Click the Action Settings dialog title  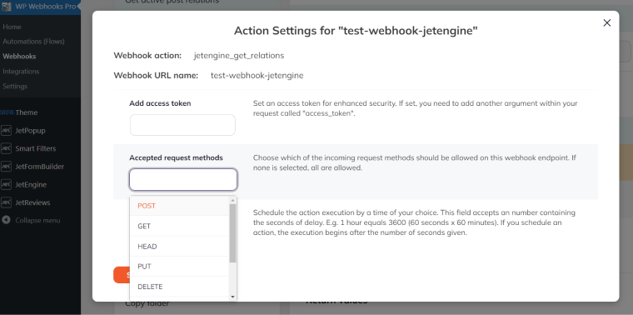click(356, 31)
